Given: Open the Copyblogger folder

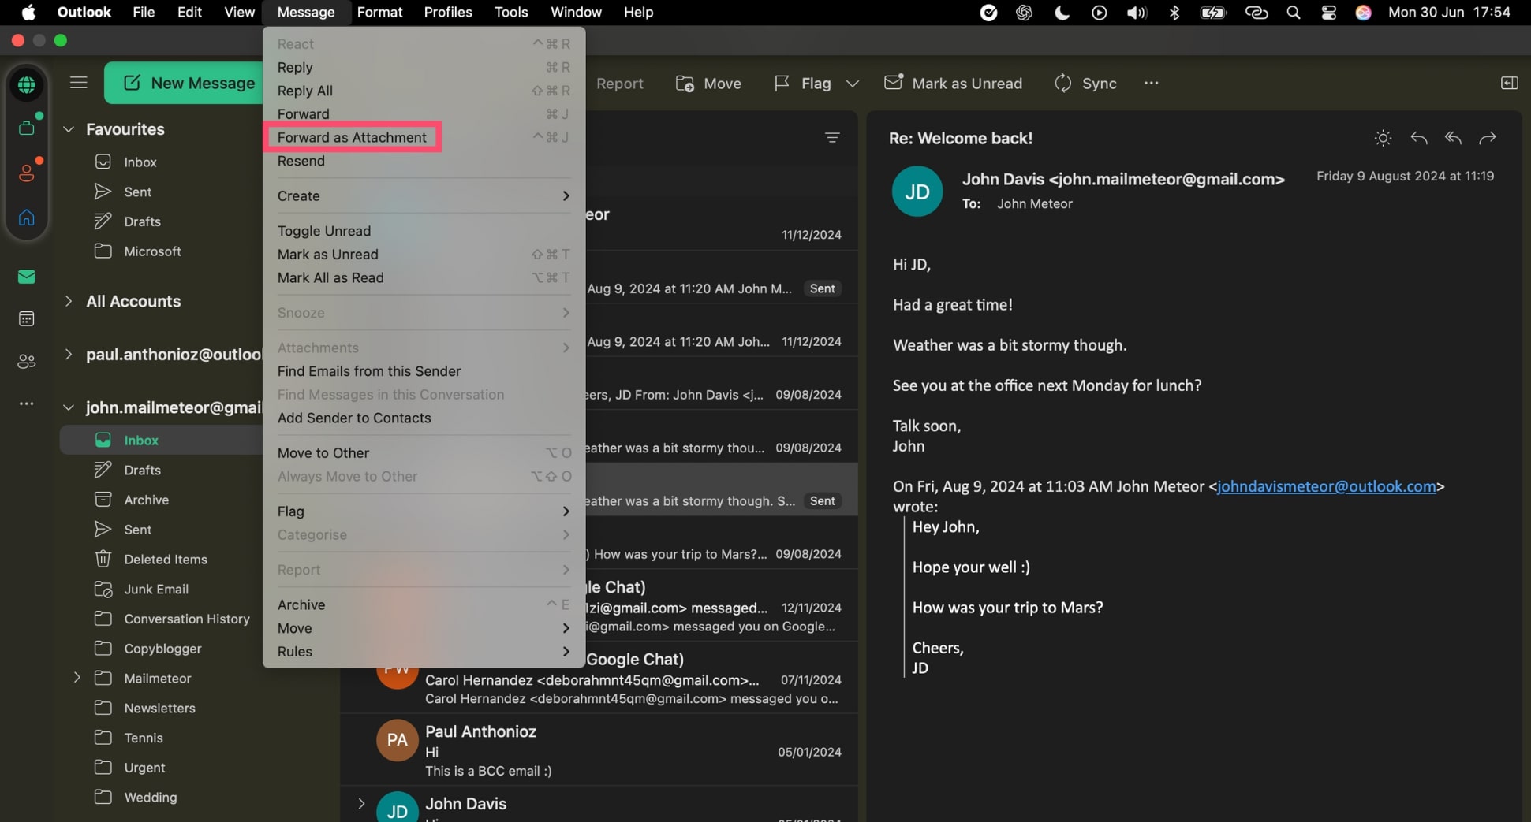Looking at the screenshot, I should (x=162, y=649).
